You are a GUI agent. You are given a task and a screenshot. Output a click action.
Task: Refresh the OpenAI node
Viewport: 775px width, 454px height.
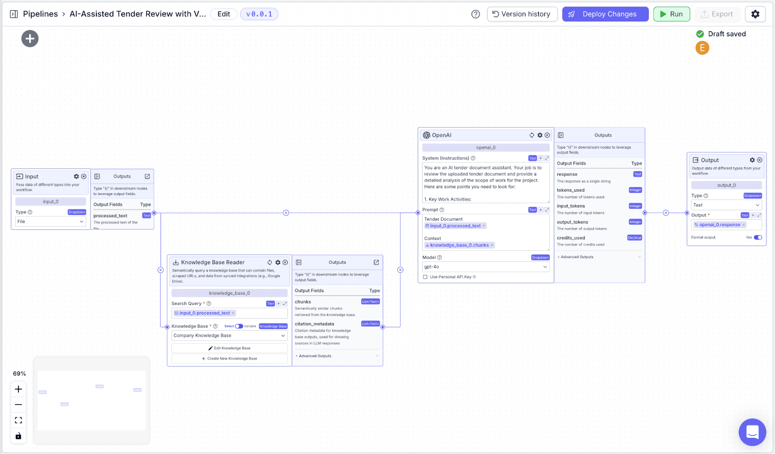(532, 136)
